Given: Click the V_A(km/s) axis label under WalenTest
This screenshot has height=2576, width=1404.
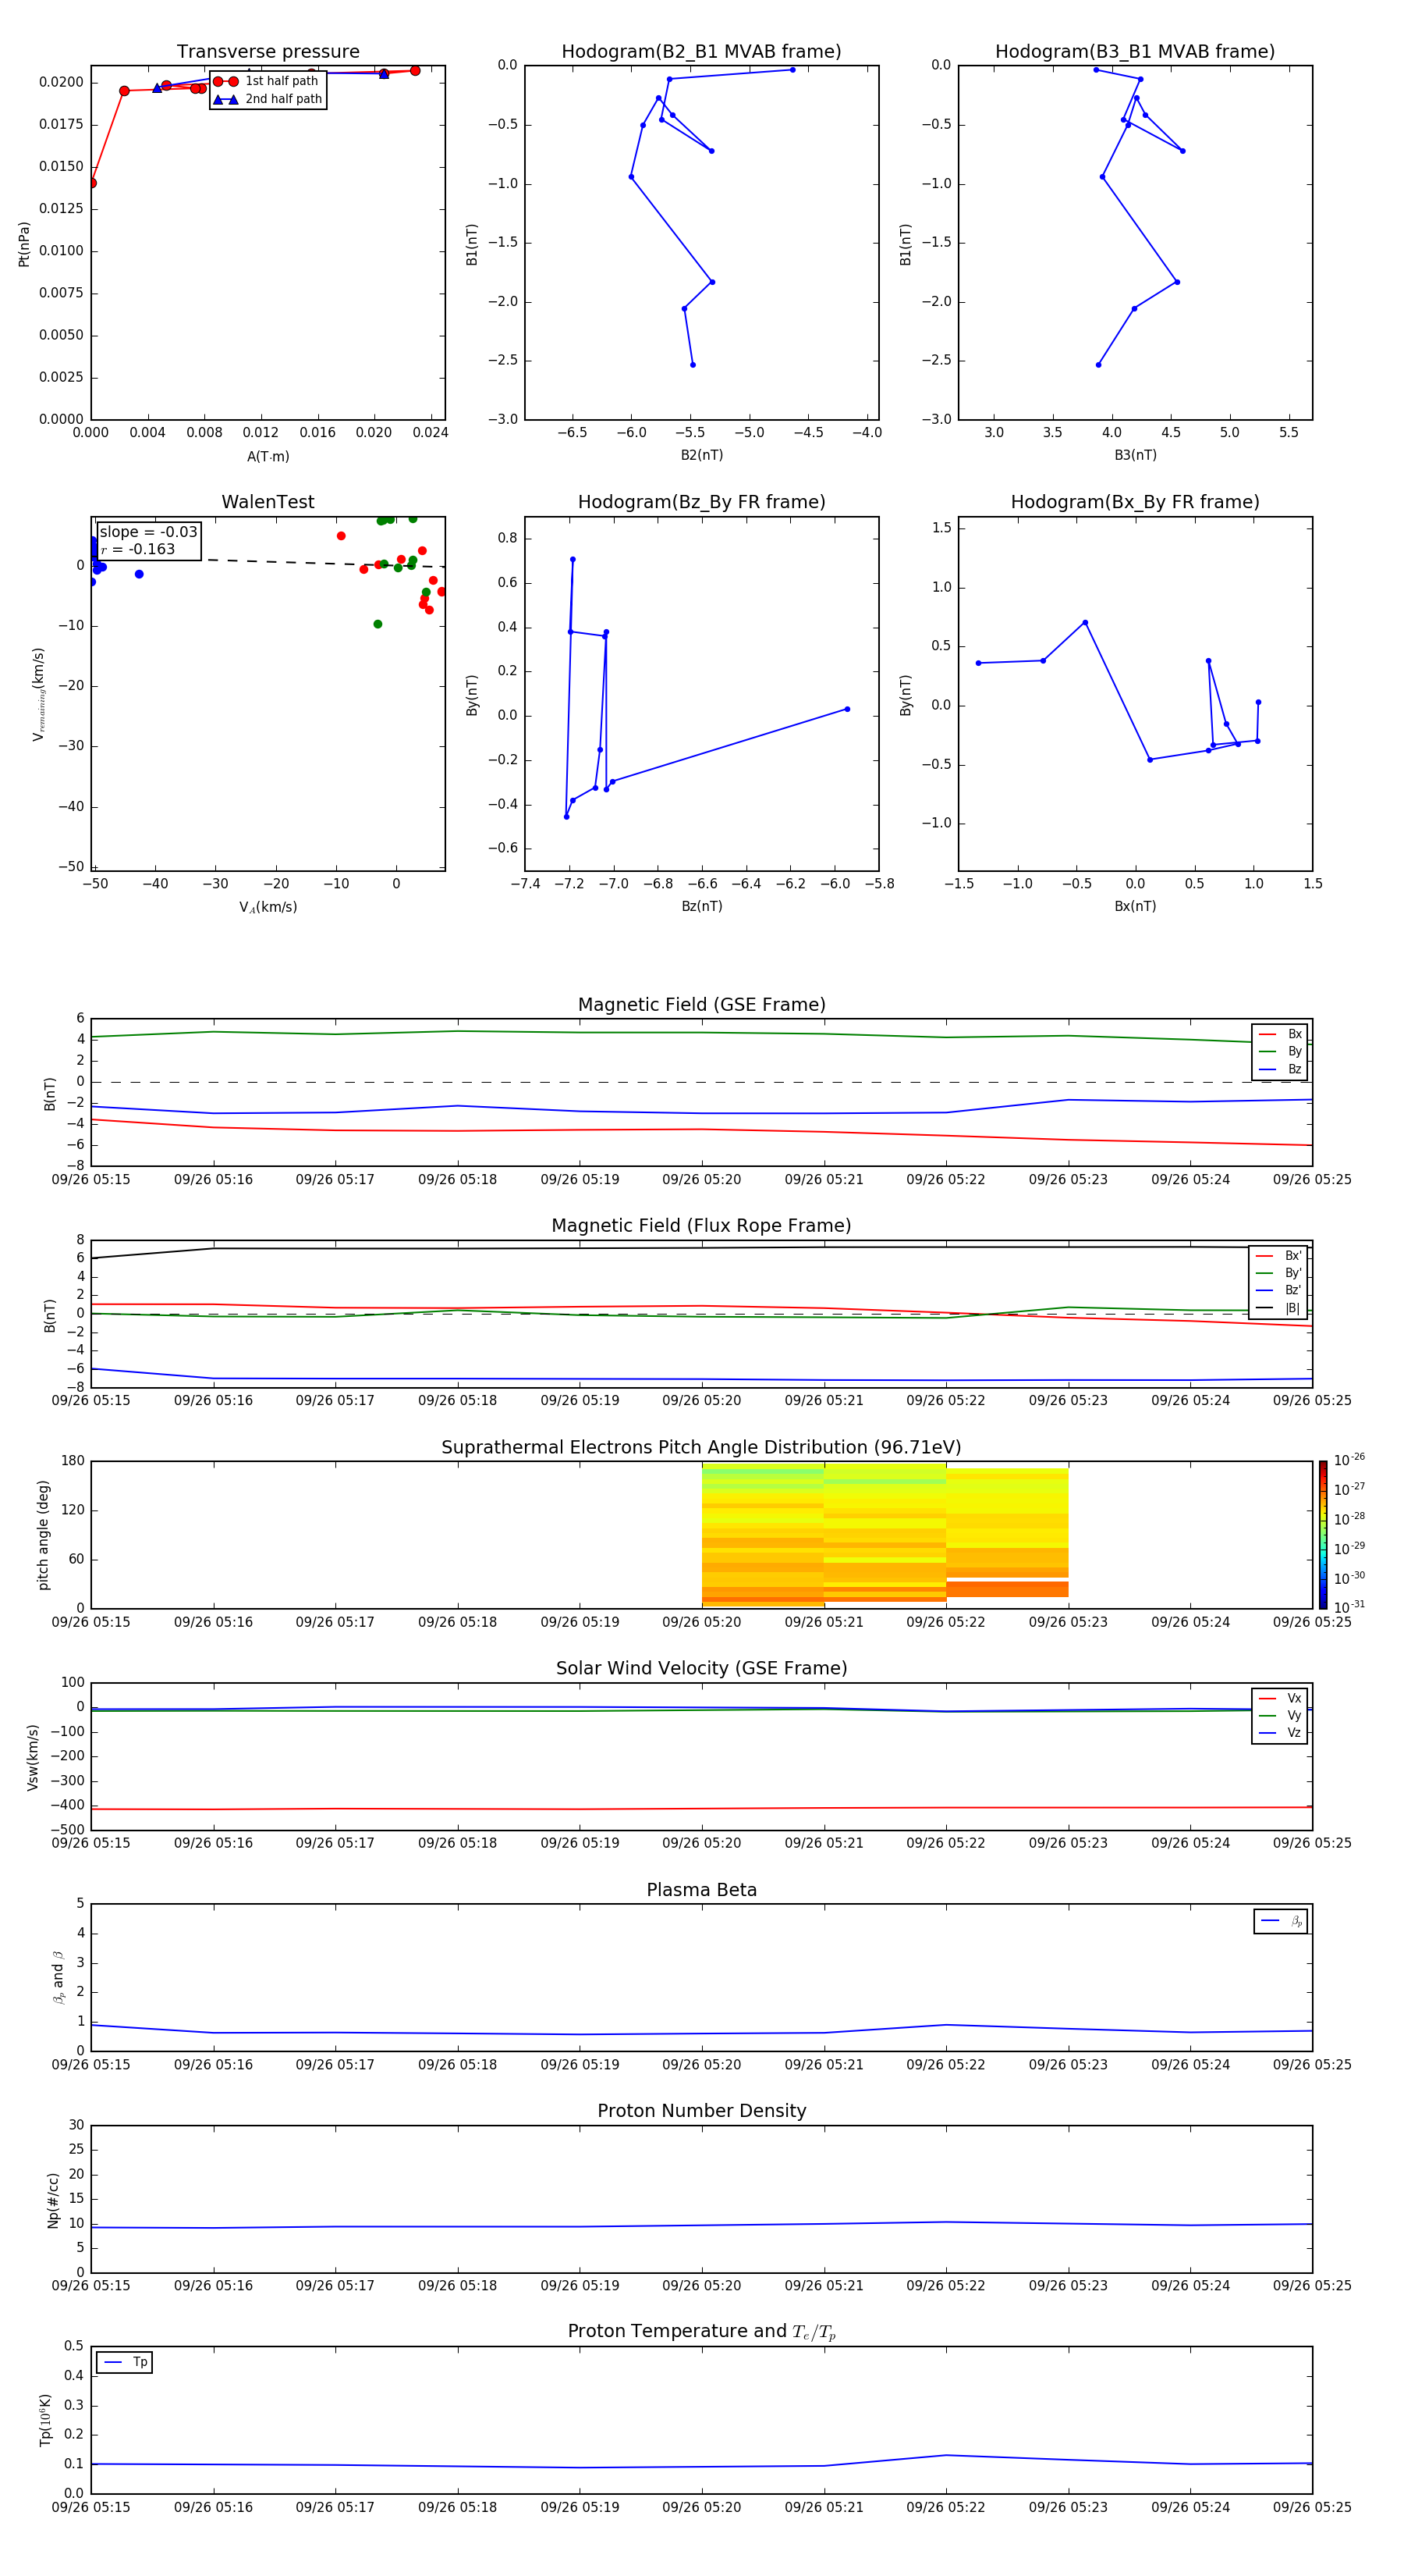Looking at the screenshot, I should 268,907.
